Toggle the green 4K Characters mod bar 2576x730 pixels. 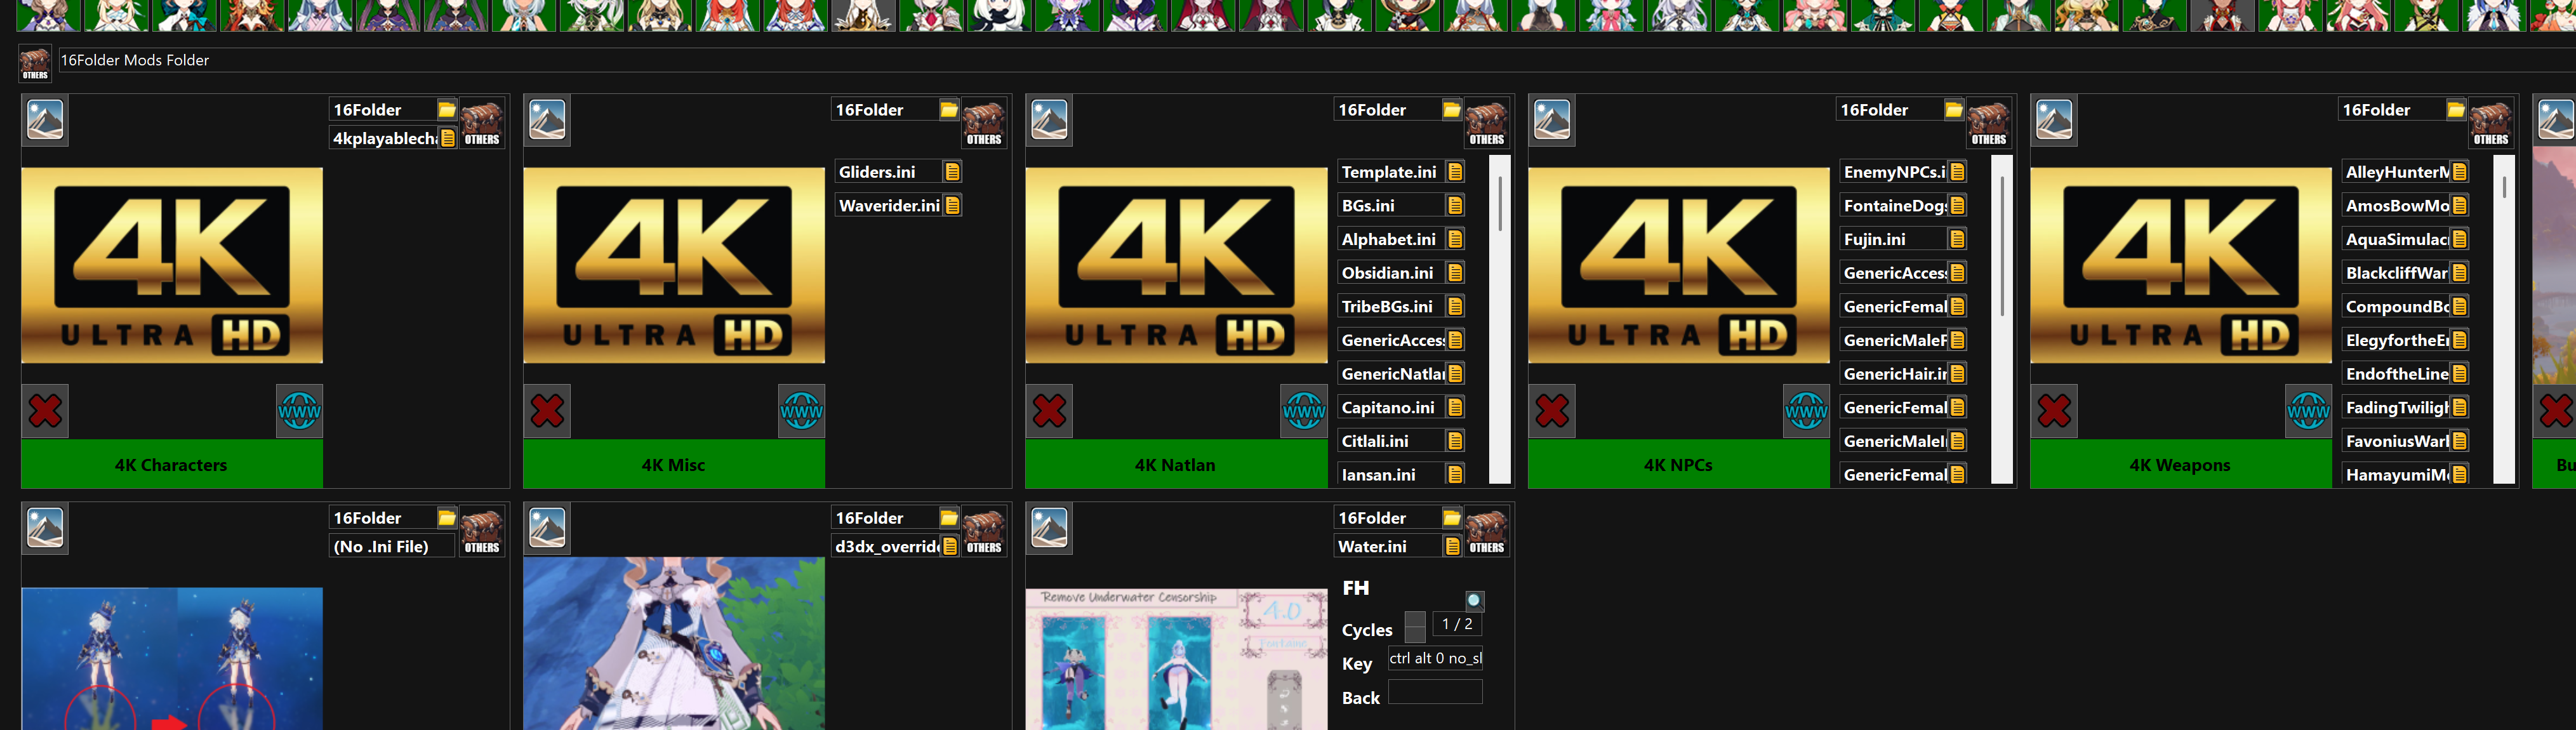[171, 465]
